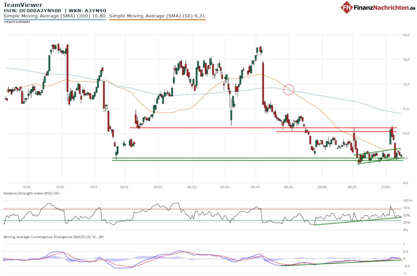417x276 pixels.
Task: Click the orange SMA 50 legend line
Action: (x=157, y=19)
